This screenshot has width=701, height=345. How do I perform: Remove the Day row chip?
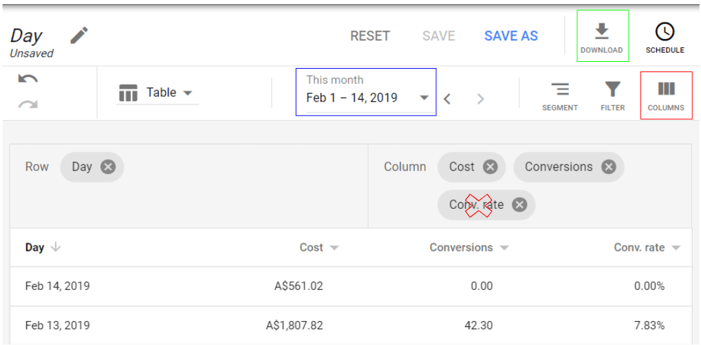click(108, 166)
